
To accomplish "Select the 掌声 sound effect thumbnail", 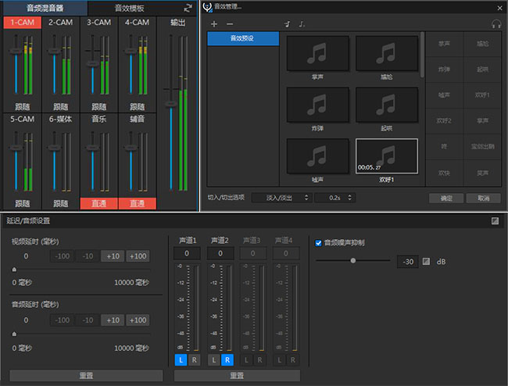I will click(x=318, y=53).
